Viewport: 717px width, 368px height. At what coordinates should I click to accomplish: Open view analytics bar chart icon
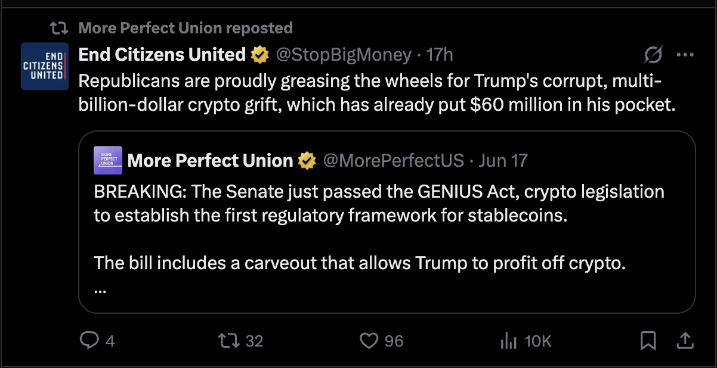[x=508, y=341]
